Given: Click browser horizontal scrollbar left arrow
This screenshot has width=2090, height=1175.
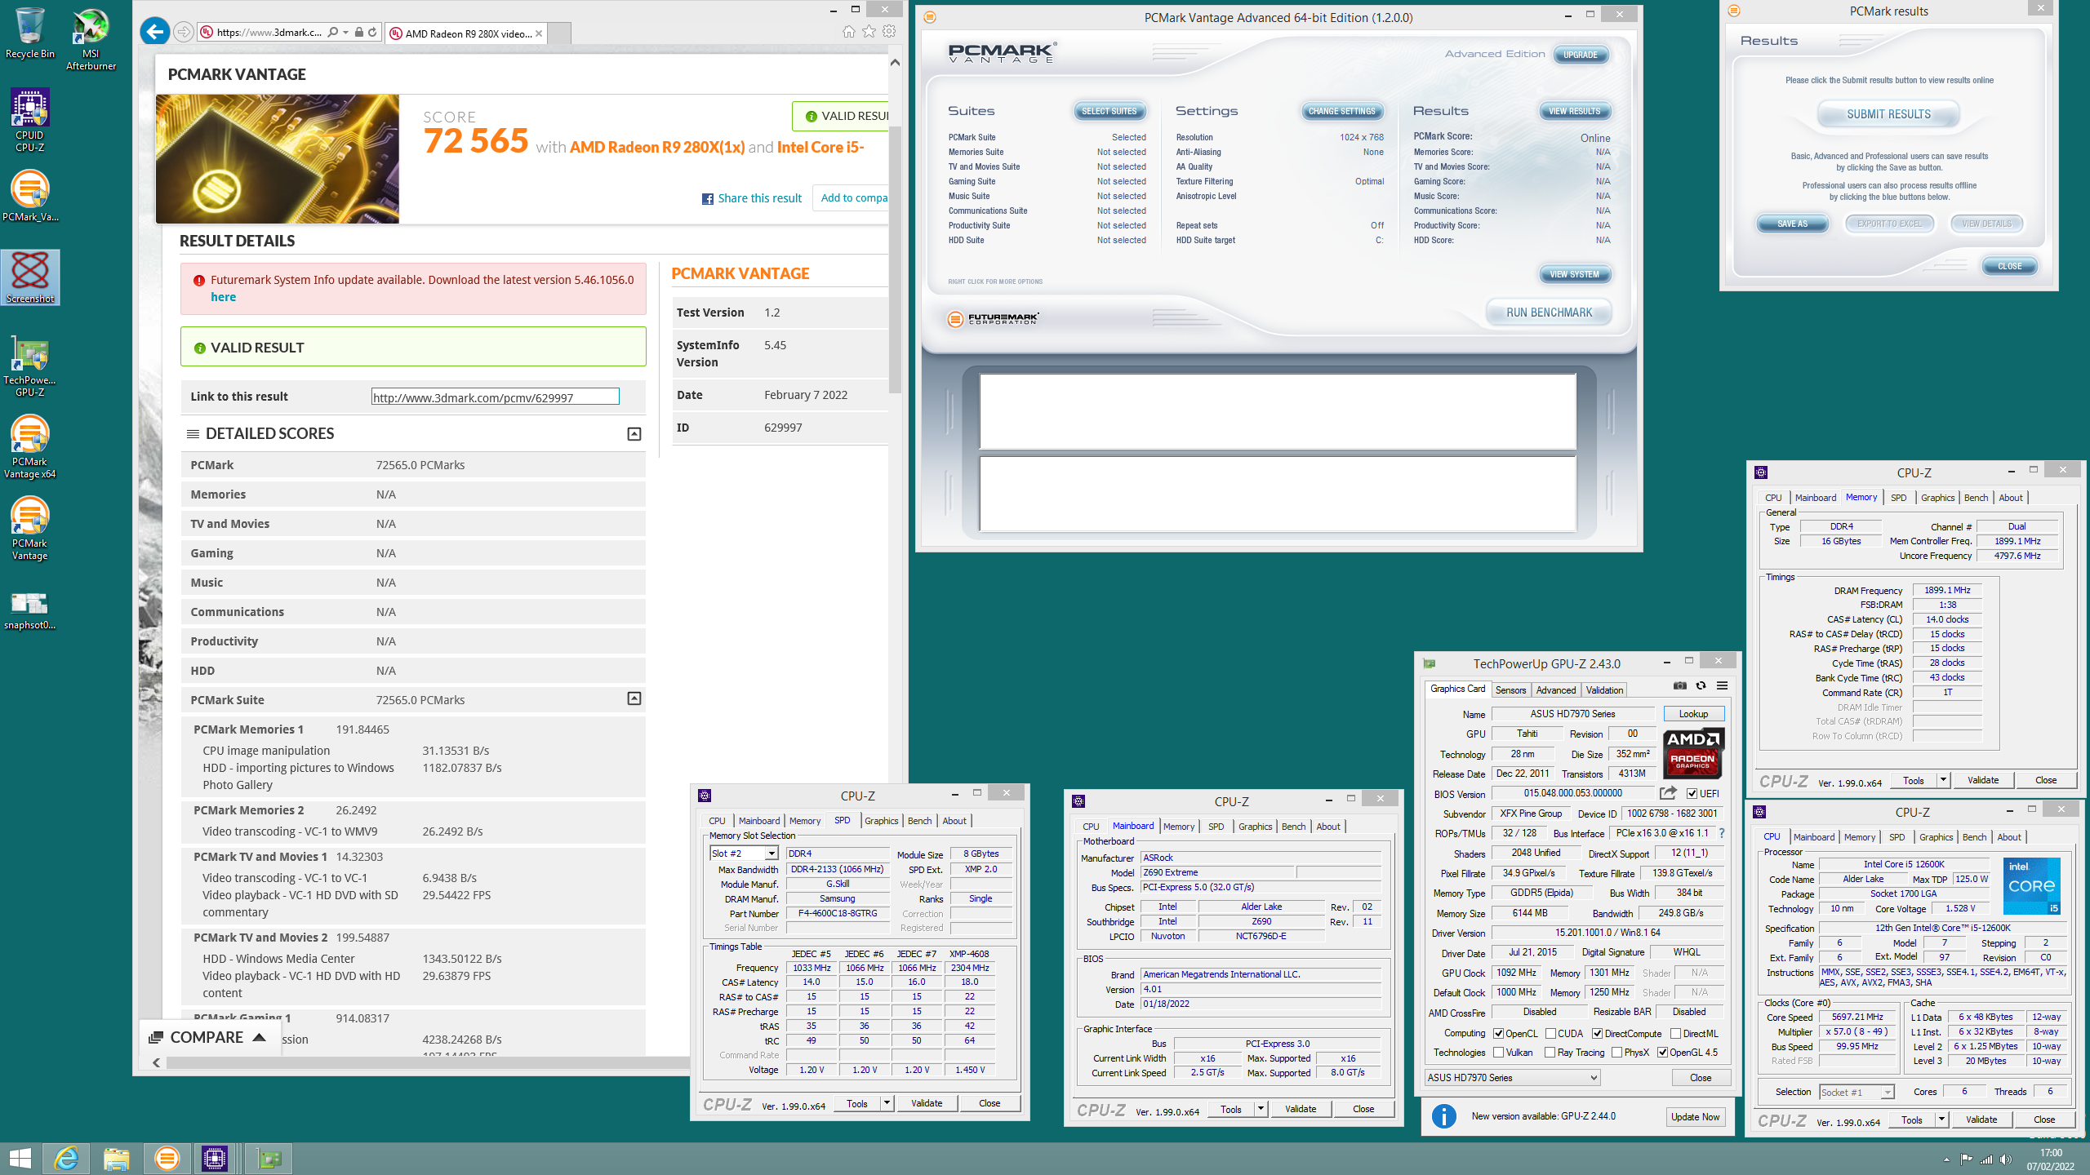Looking at the screenshot, I should click(157, 1062).
